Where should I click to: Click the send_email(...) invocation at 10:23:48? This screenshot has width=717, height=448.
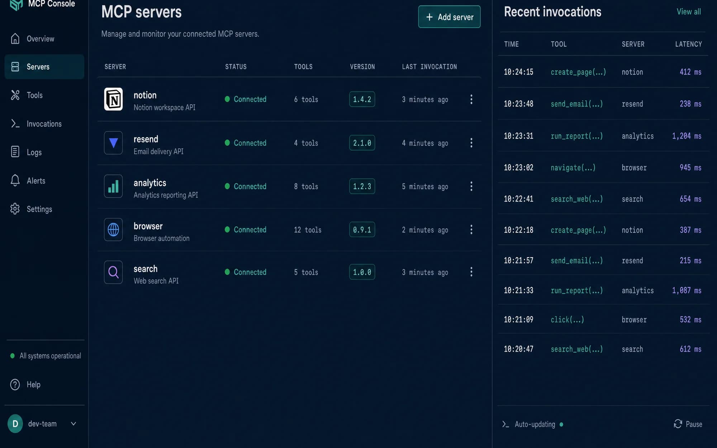[x=577, y=104]
